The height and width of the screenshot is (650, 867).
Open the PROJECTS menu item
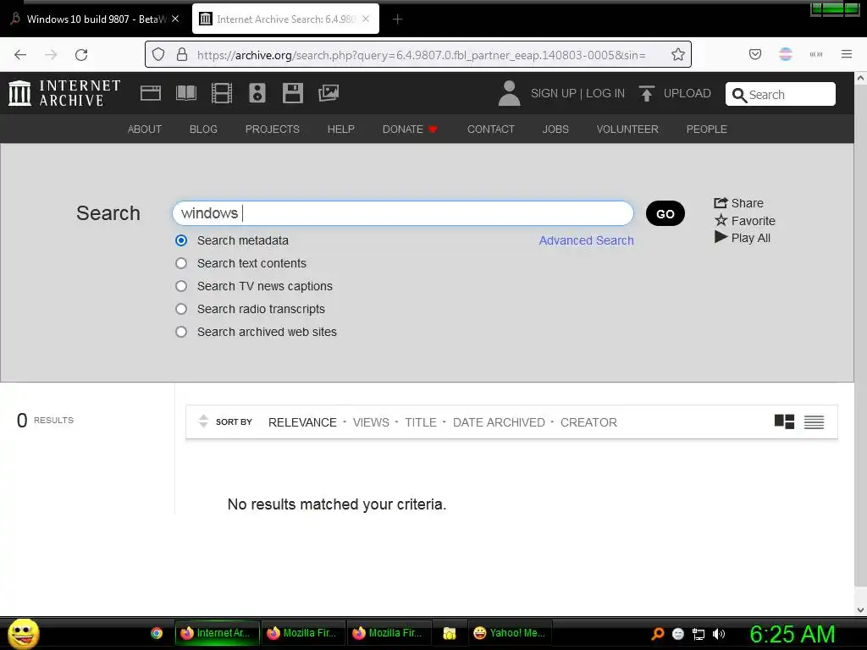click(273, 129)
